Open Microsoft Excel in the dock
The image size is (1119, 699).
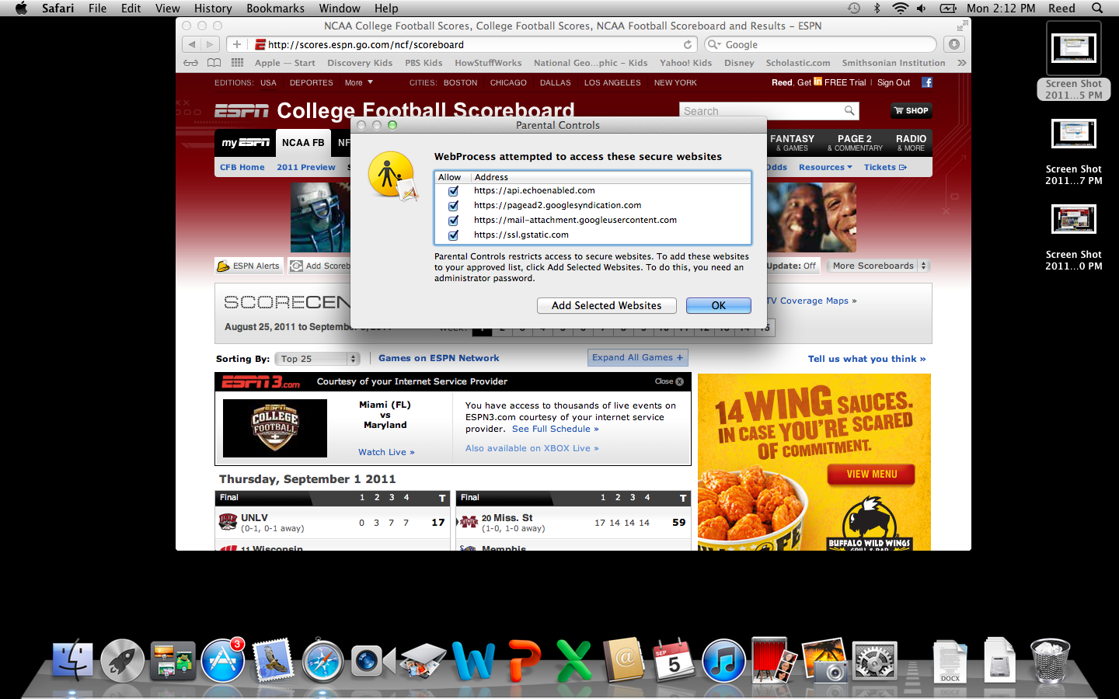pyautogui.click(x=574, y=661)
